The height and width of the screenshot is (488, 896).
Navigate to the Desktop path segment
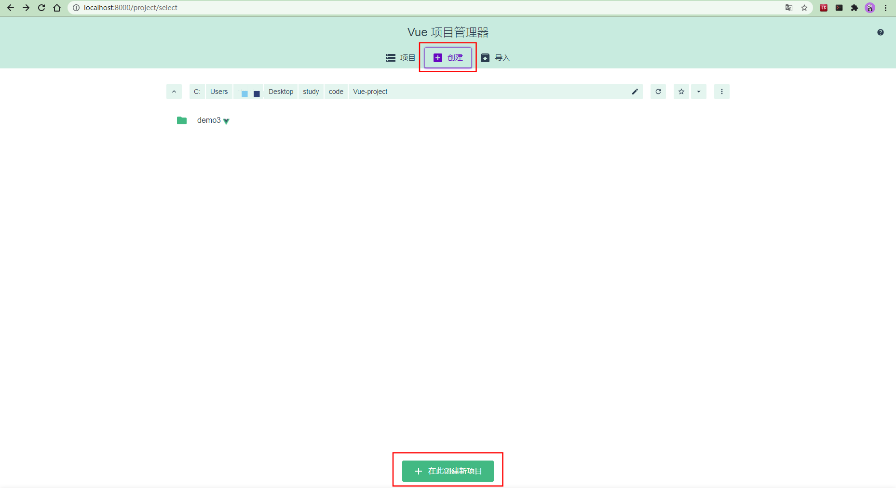coord(281,92)
